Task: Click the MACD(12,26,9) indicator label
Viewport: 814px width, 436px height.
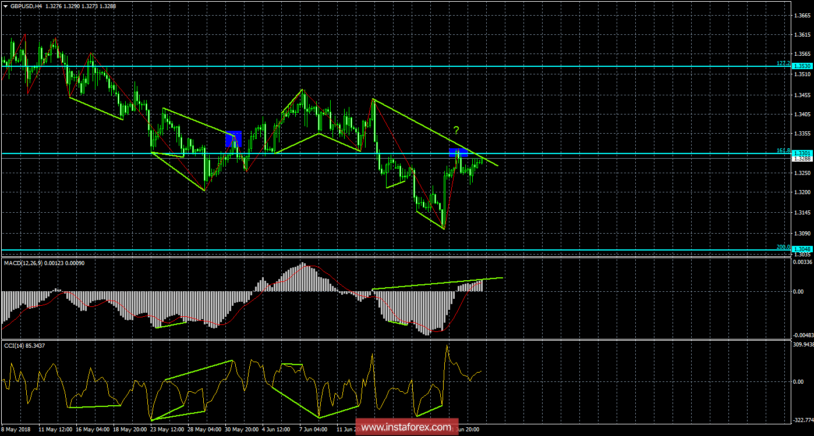Action: (x=23, y=263)
